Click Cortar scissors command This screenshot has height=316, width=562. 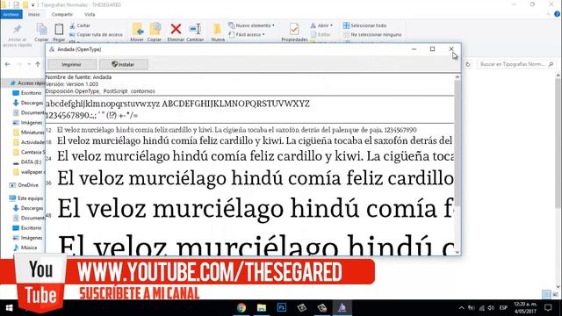pyautogui.click(x=80, y=25)
